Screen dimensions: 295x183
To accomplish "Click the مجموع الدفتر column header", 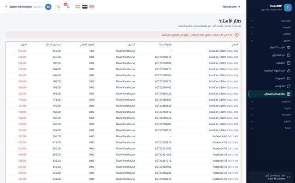I will [53, 44].
